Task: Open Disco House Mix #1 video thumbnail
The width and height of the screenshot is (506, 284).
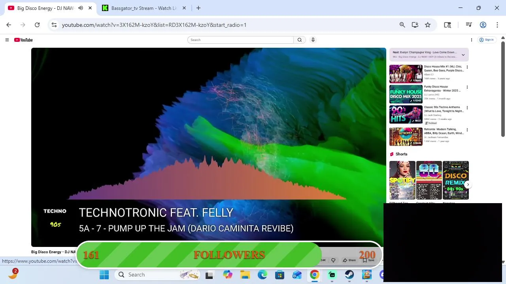Action: click(406, 74)
